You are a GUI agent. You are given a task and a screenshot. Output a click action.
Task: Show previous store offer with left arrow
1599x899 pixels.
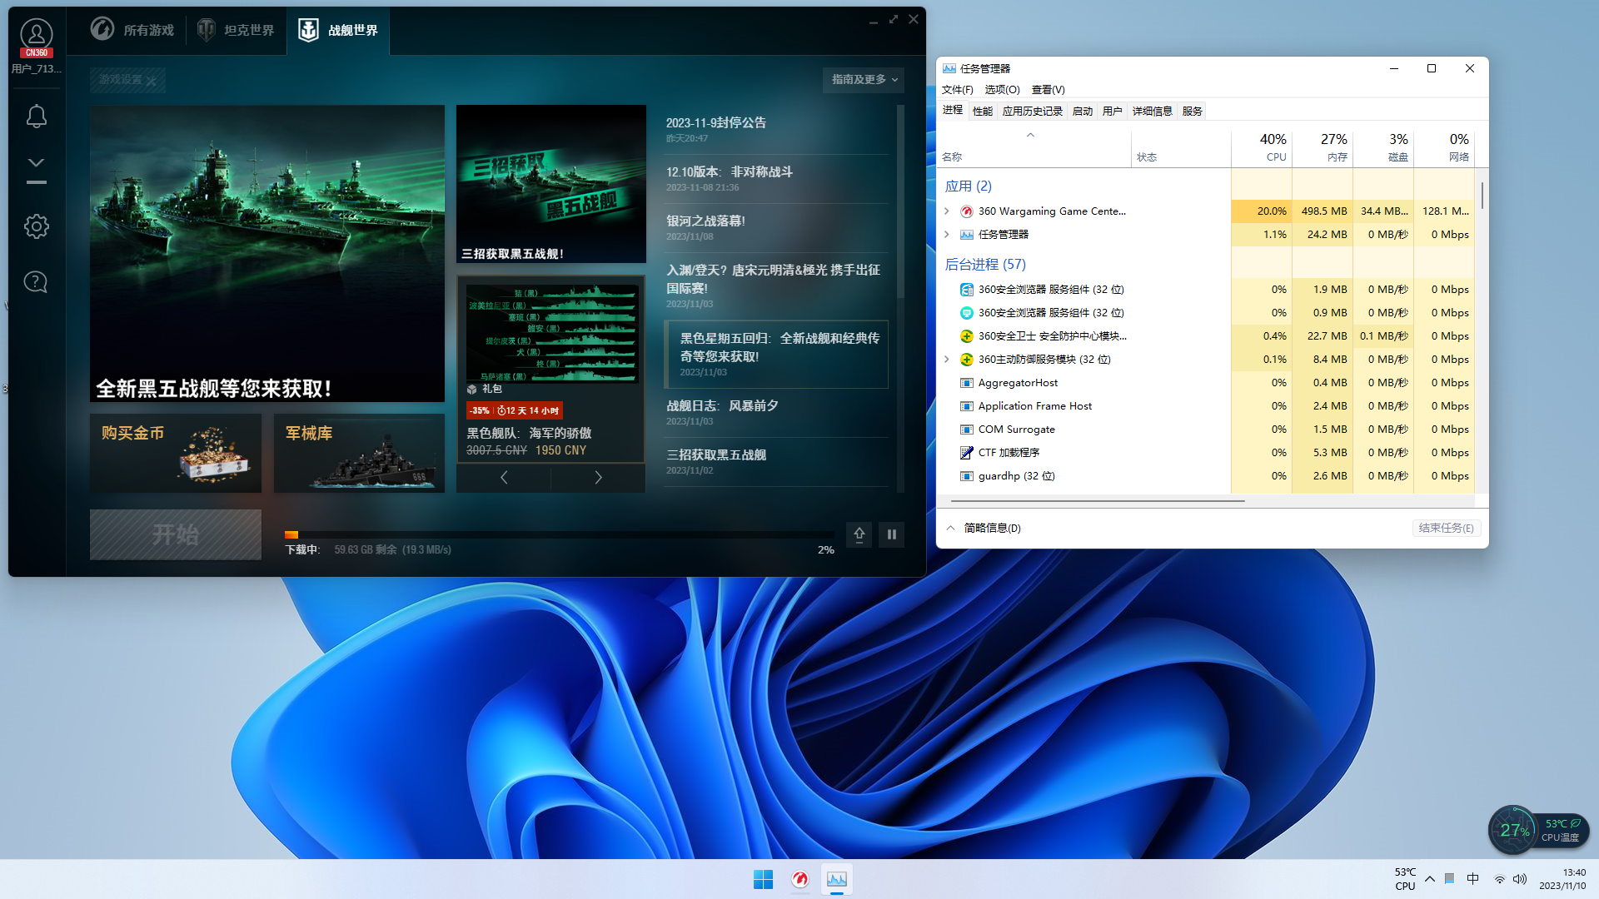click(x=503, y=478)
